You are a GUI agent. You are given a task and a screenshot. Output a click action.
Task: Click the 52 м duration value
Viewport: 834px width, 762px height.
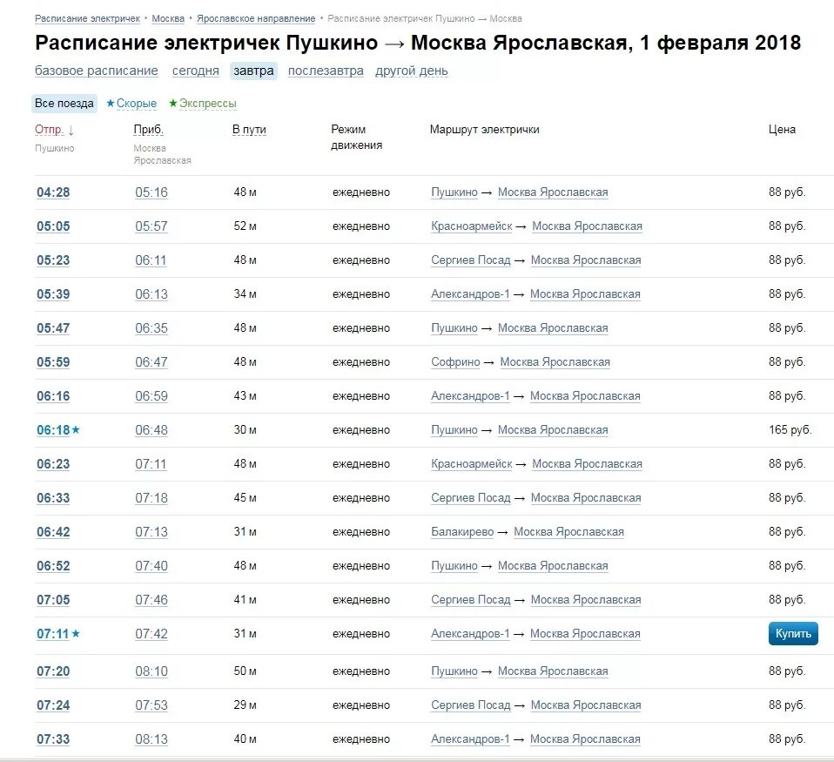tap(245, 226)
